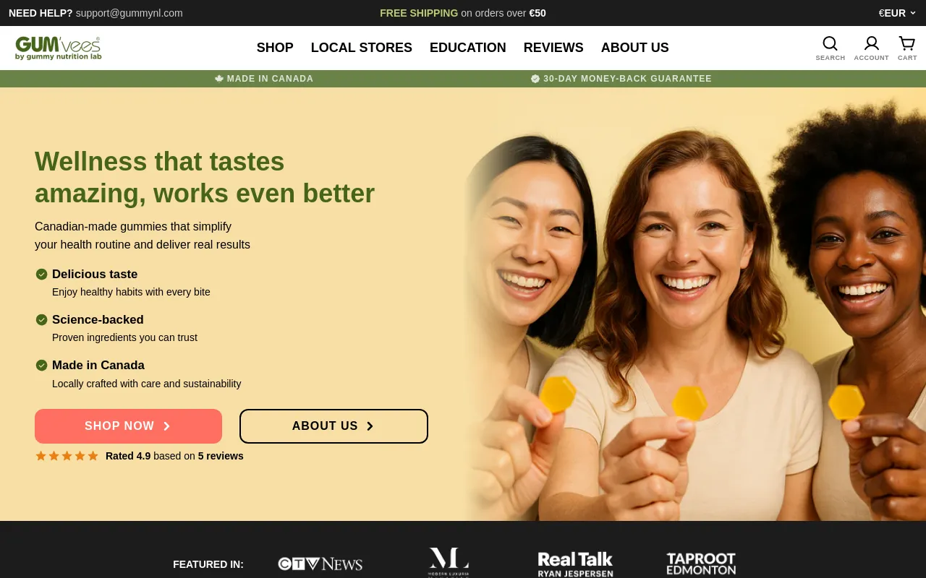Click the Modern Luxuria ML logo
Screen dimensions: 926x578
(449, 562)
